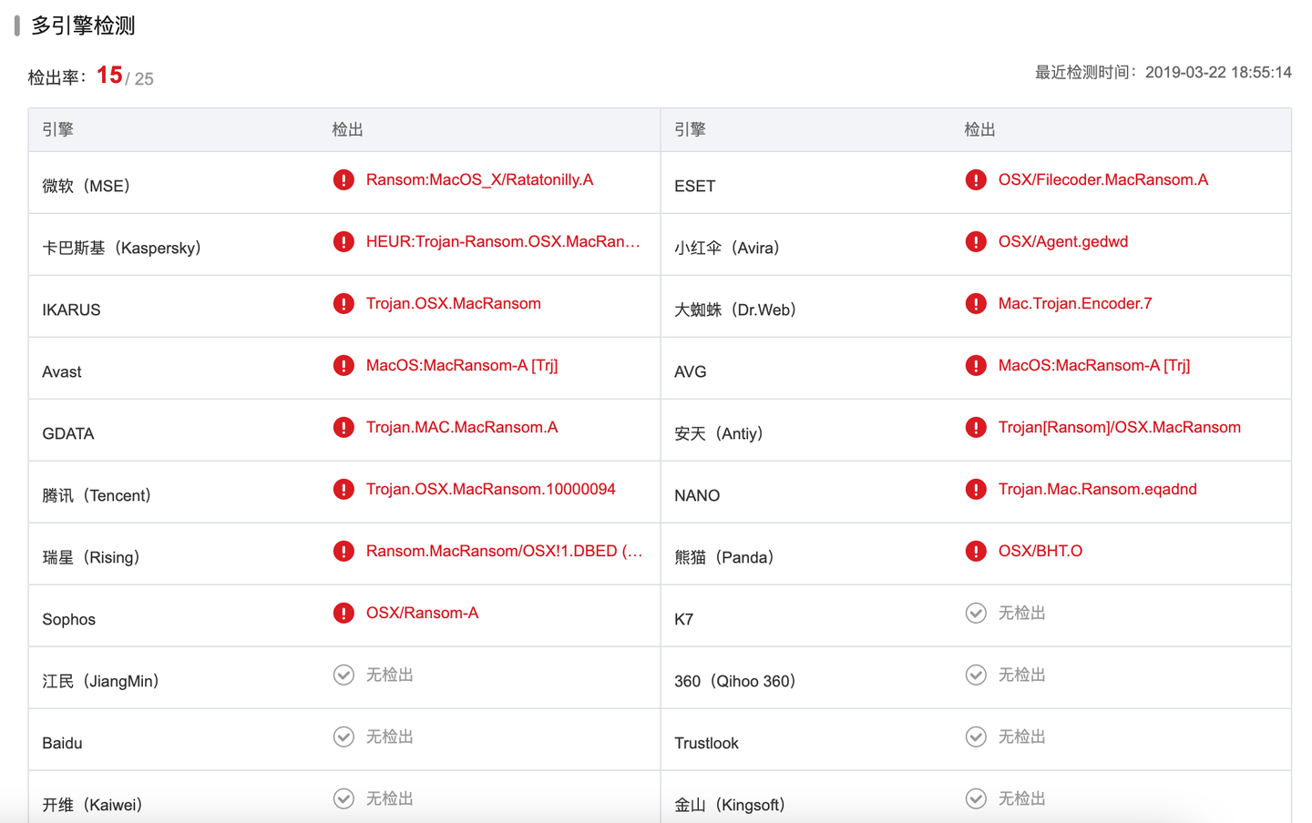The width and height of the screenshot is (1312, 823).
Task: Click engine name 卡巴斯基 (Kaspersky)
Action: coord(122,248)
